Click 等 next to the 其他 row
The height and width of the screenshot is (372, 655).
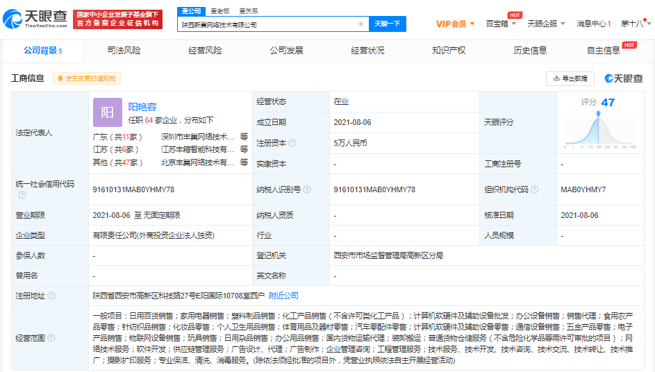click(x=244, y=162)
